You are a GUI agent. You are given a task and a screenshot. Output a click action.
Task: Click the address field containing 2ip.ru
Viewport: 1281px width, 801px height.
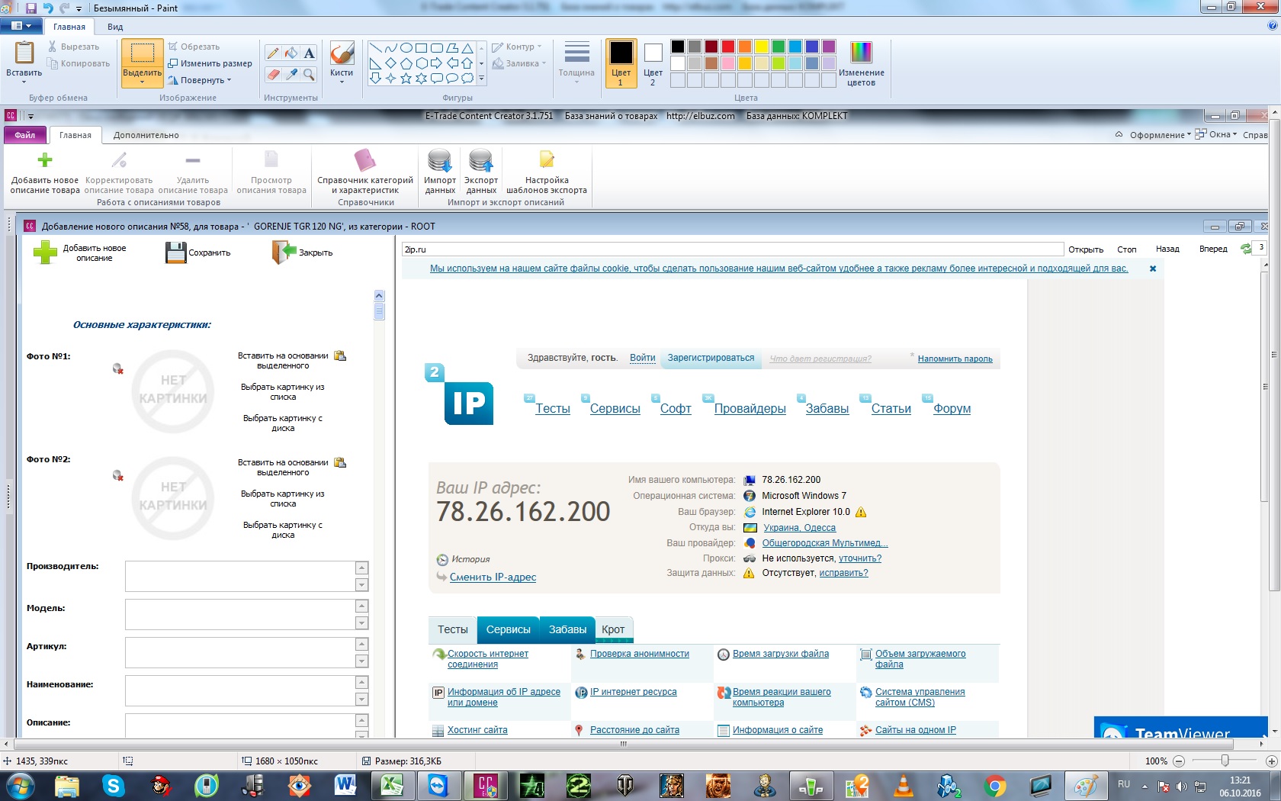[x=732, y=249]
